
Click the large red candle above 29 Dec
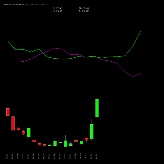tap(13, 123)
